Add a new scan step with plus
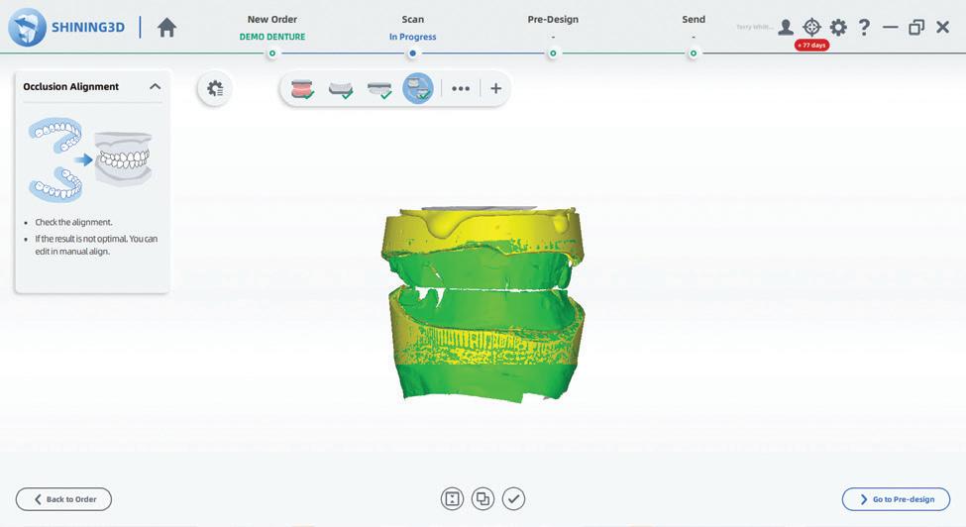The image size is (966, 527). [496, 88]
